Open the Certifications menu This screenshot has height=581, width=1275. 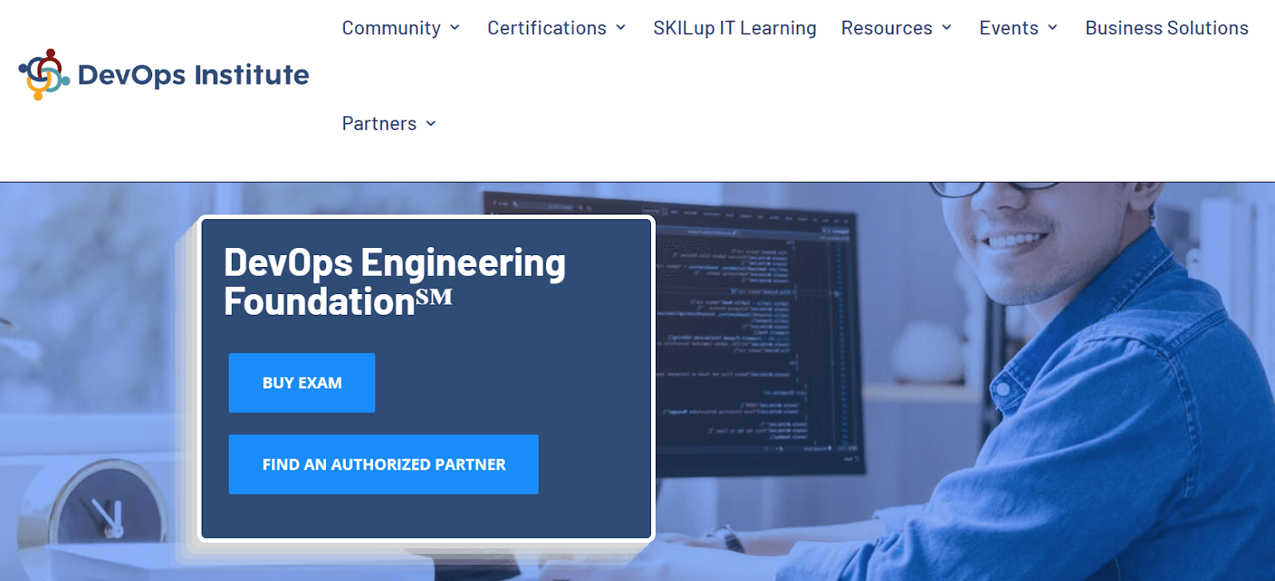547,28
